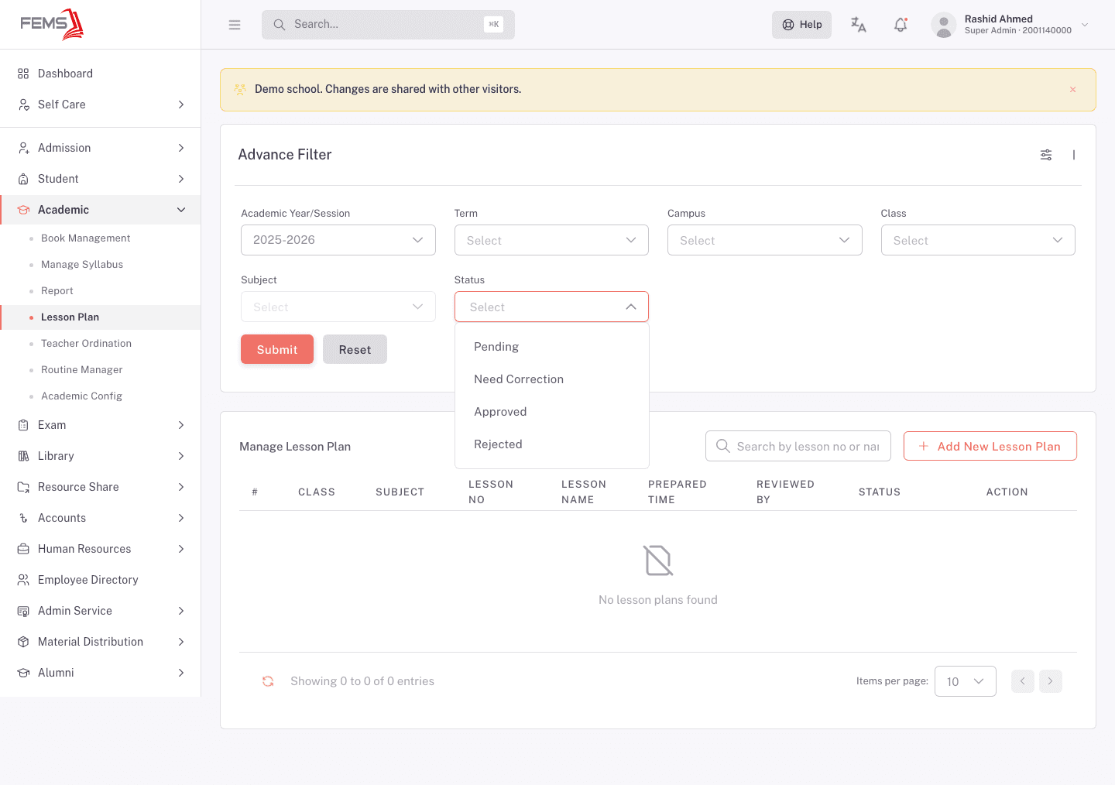Expand the Library menu

click(101, 456)
